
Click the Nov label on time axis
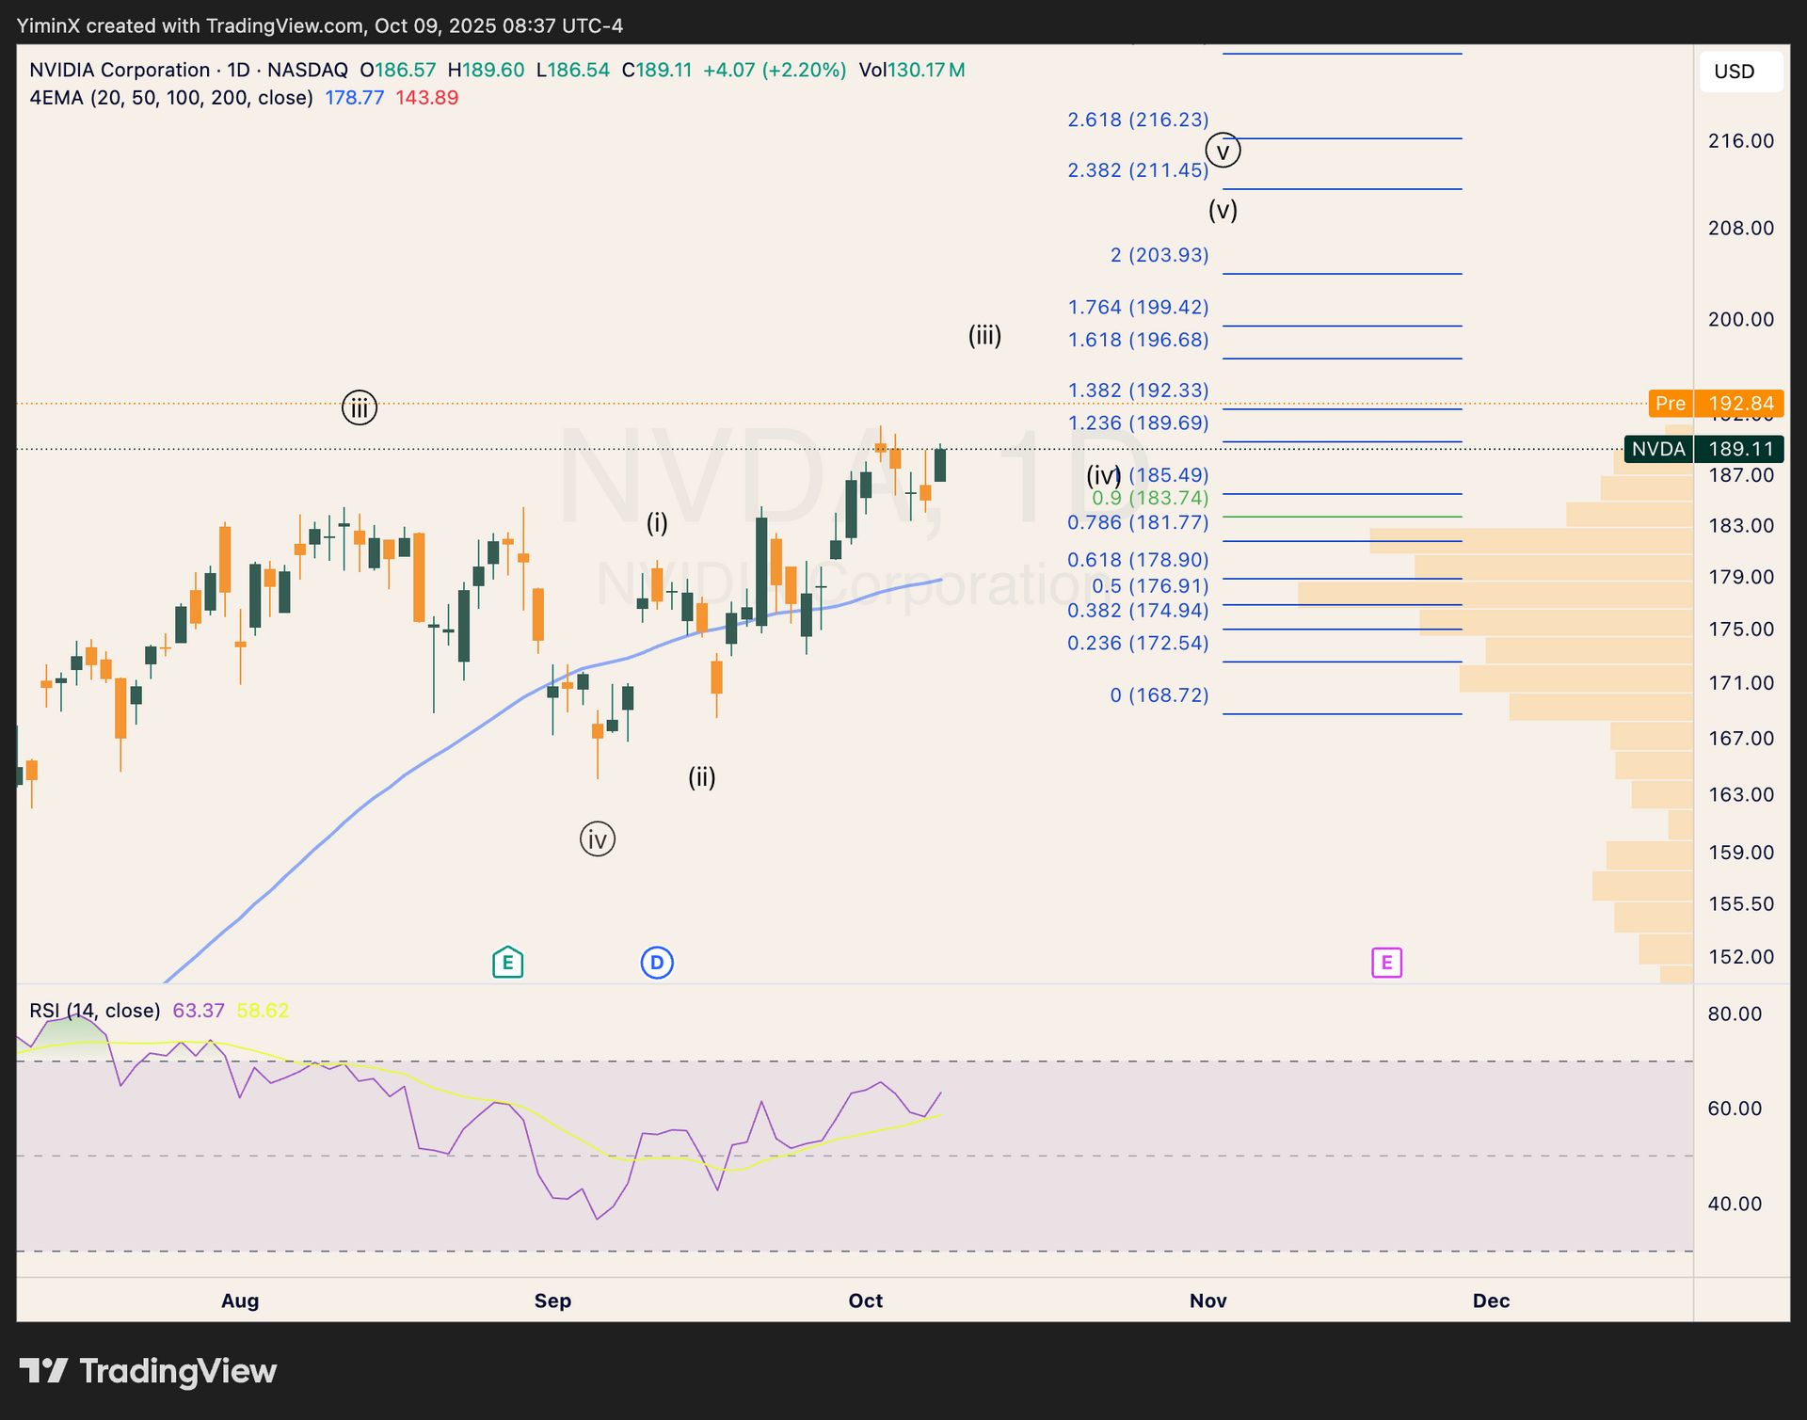[x=1207, y=1300]
